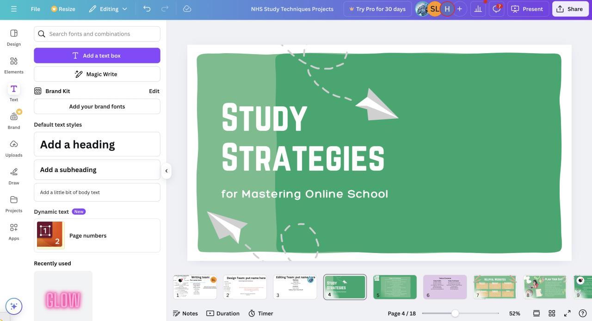The height and width of the screenshot is (321, 592).
Task: Click the Share button
Action: point(570,9)
